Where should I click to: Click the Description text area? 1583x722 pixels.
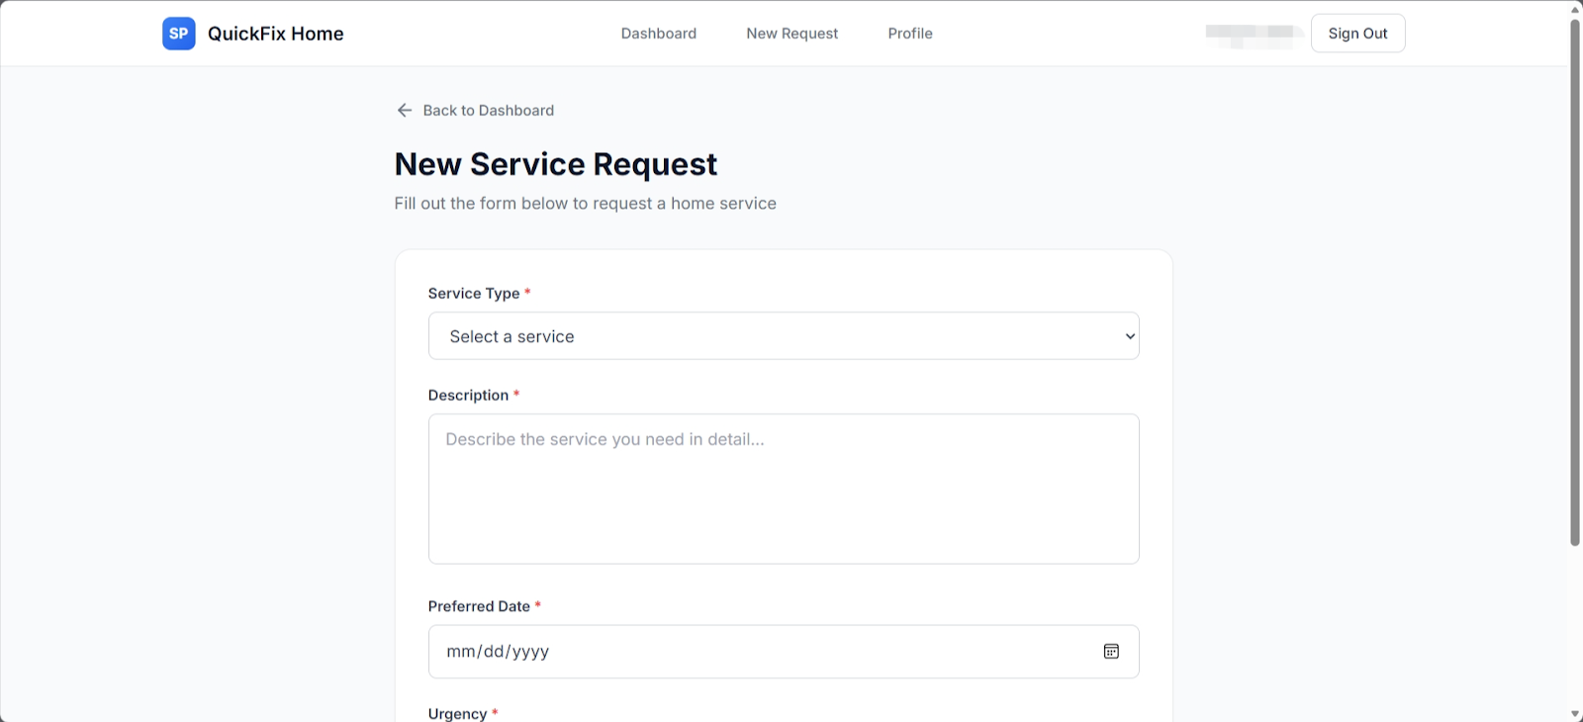784,490
